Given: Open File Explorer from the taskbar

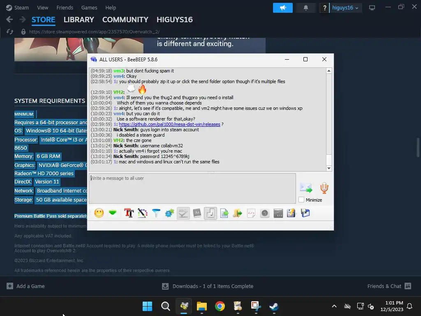Looking at the screenshot, I should 201,306.
